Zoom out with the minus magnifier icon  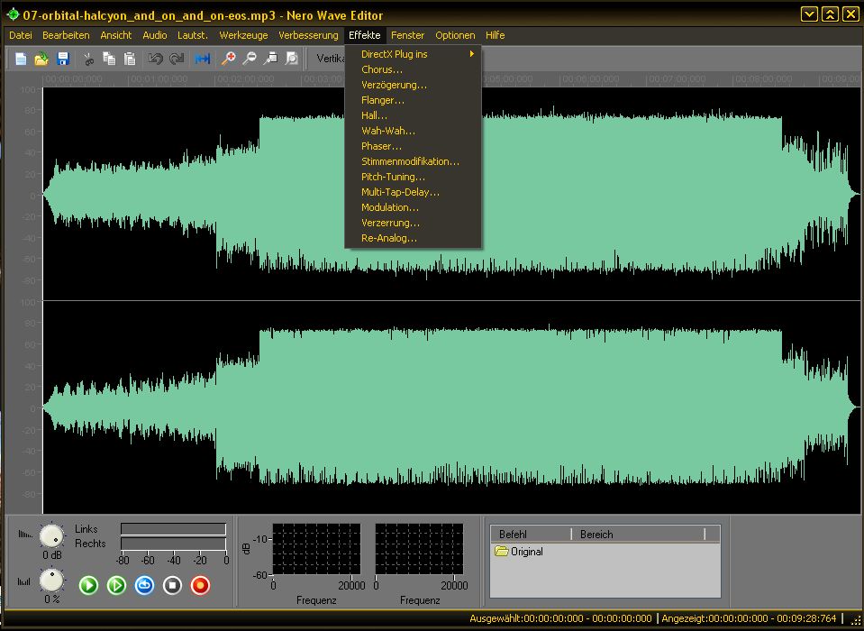250,59
